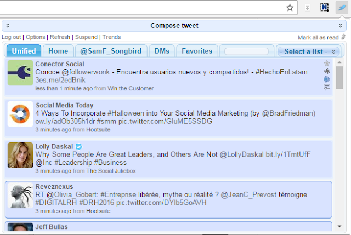The height and width of the screenshot is (235, 351).
Task: Open the Select a list dropdown
Action: tap(308, 51)
